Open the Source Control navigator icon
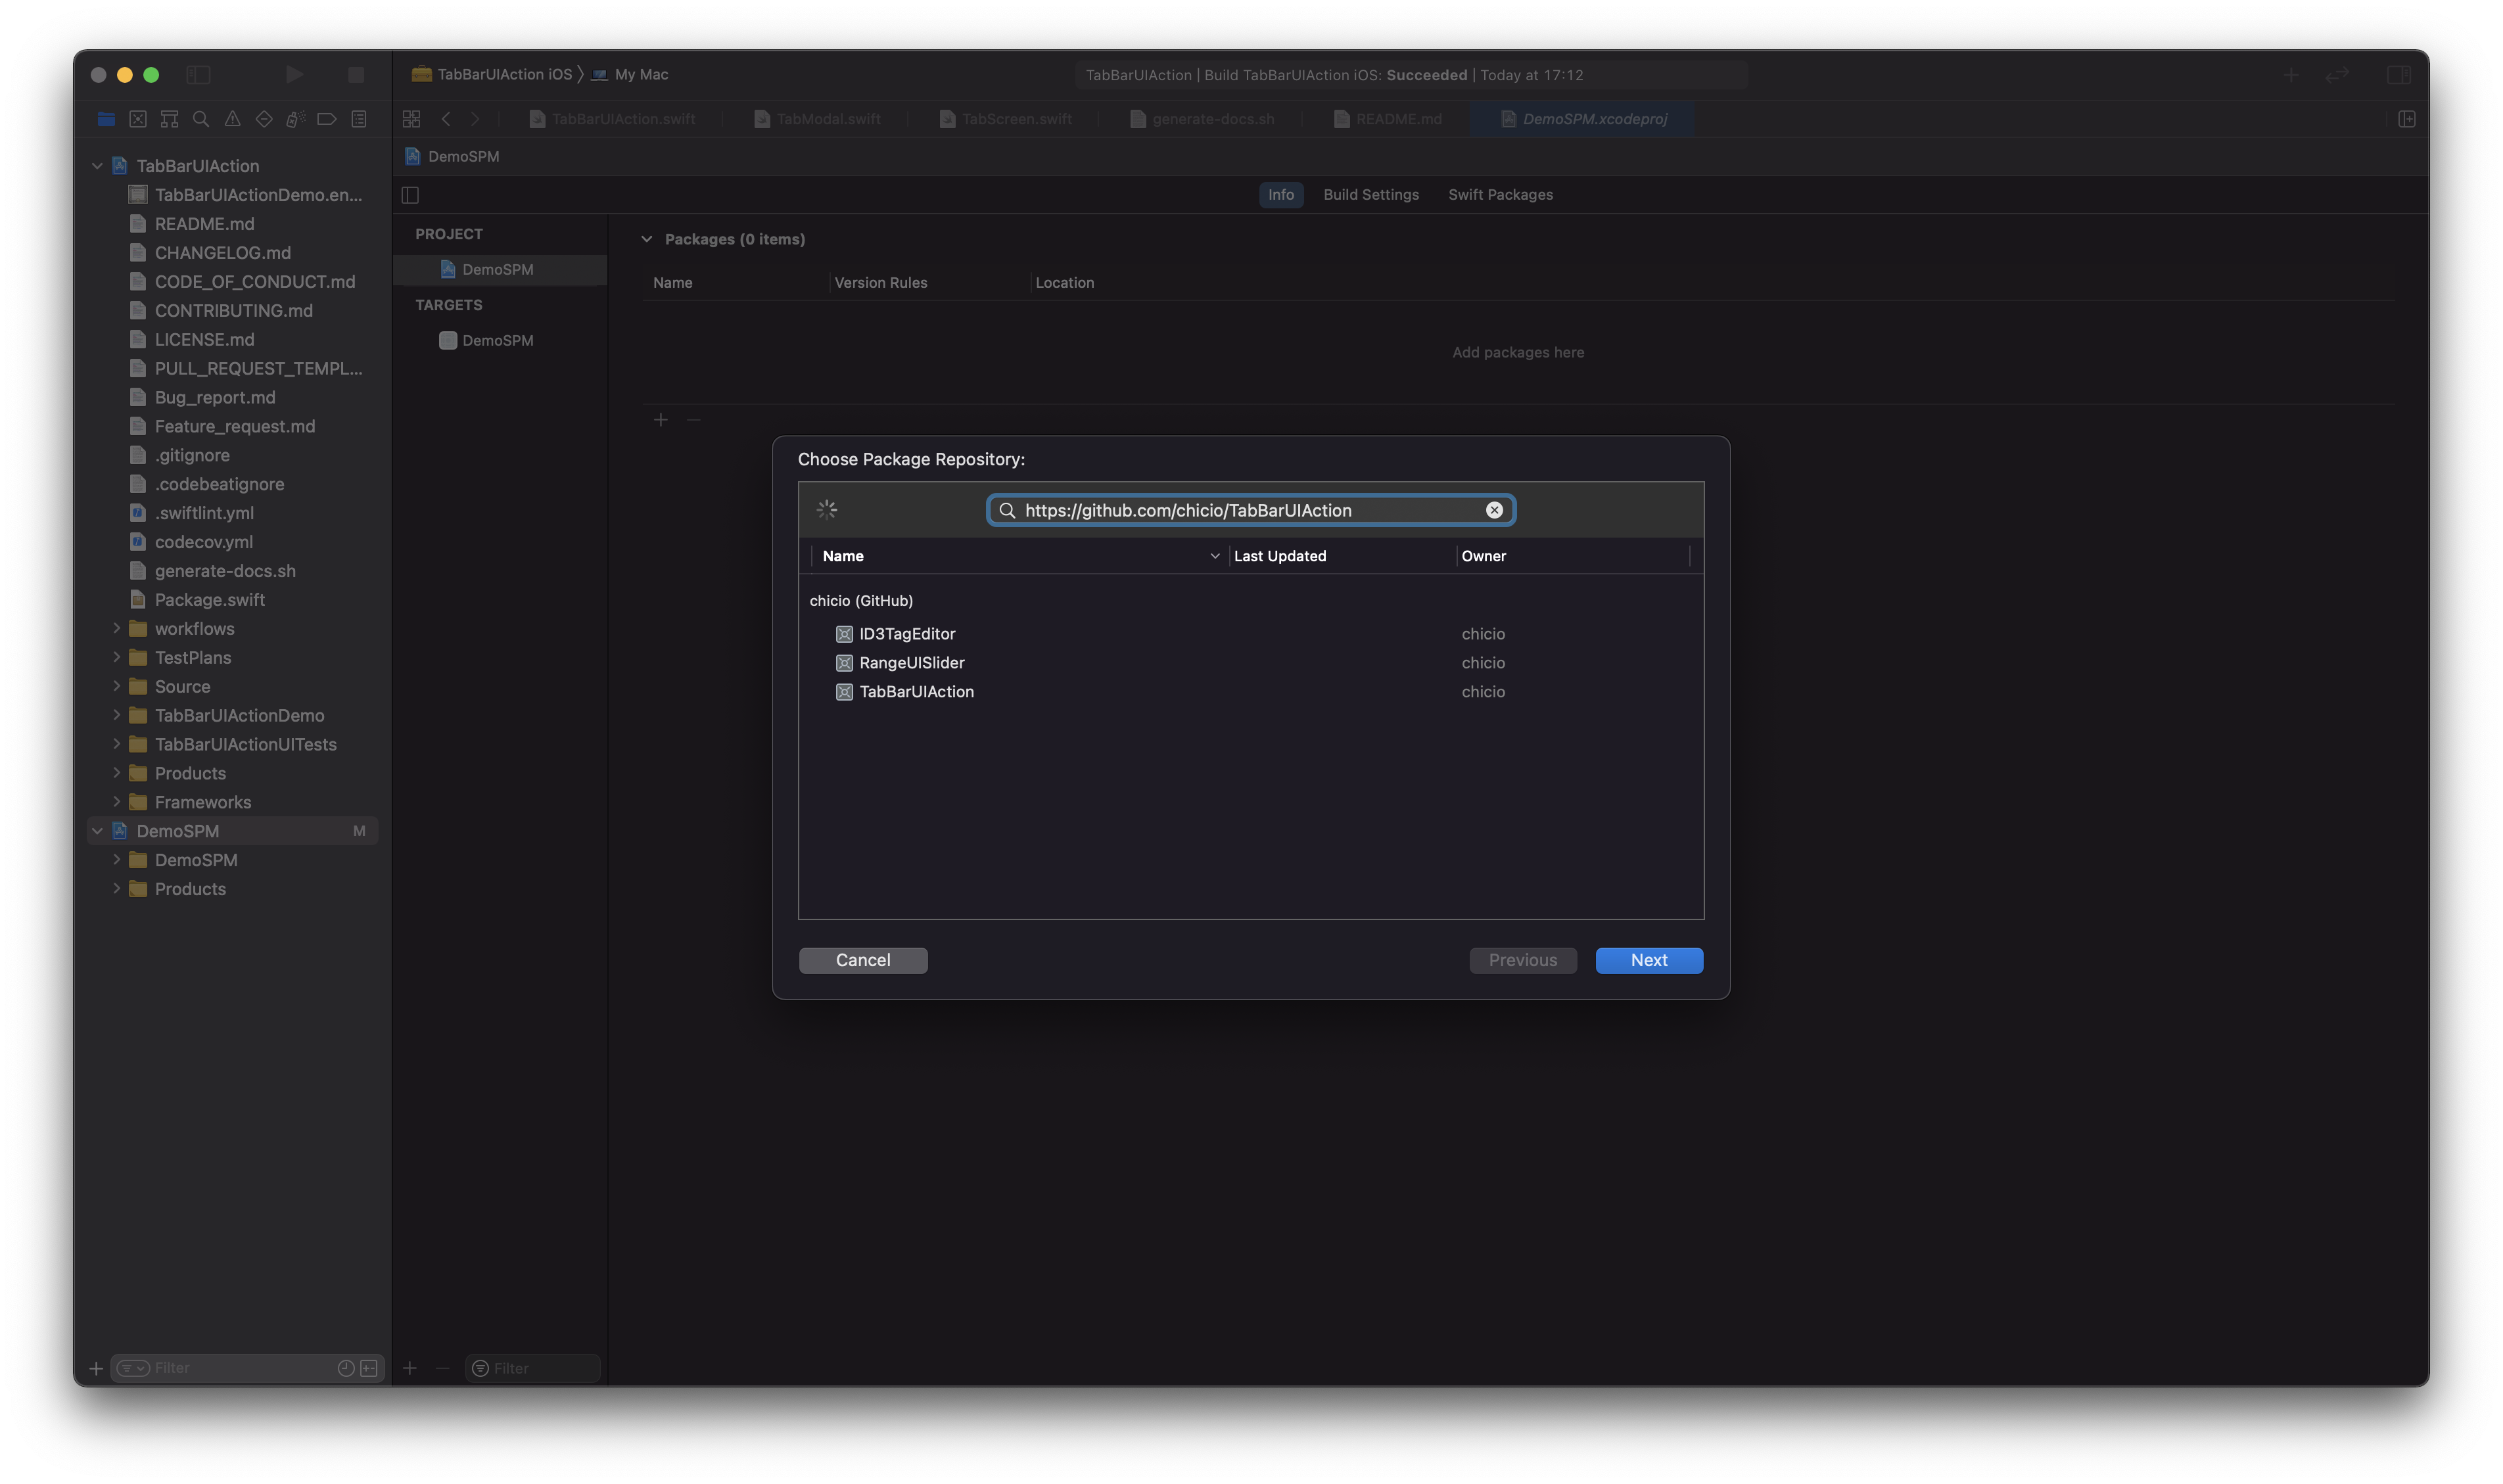This screenshot has height=1484, width=2503. (138, 119)
